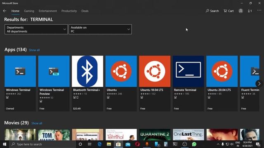Open the Cart
The width and height of the screenshot is (264, 148).
(x=229, y=11)
